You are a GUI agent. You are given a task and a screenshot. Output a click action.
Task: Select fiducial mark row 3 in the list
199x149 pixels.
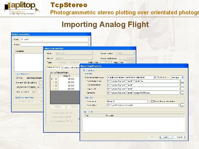point(65,86)
